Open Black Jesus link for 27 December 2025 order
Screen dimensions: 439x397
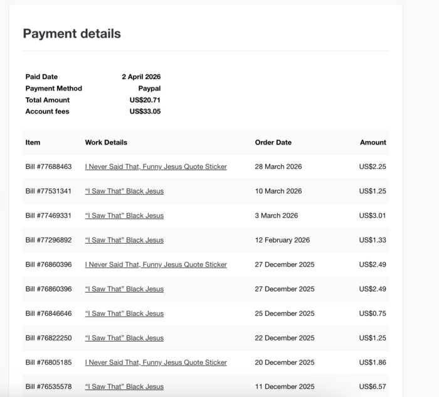click(x=124, y=289)
